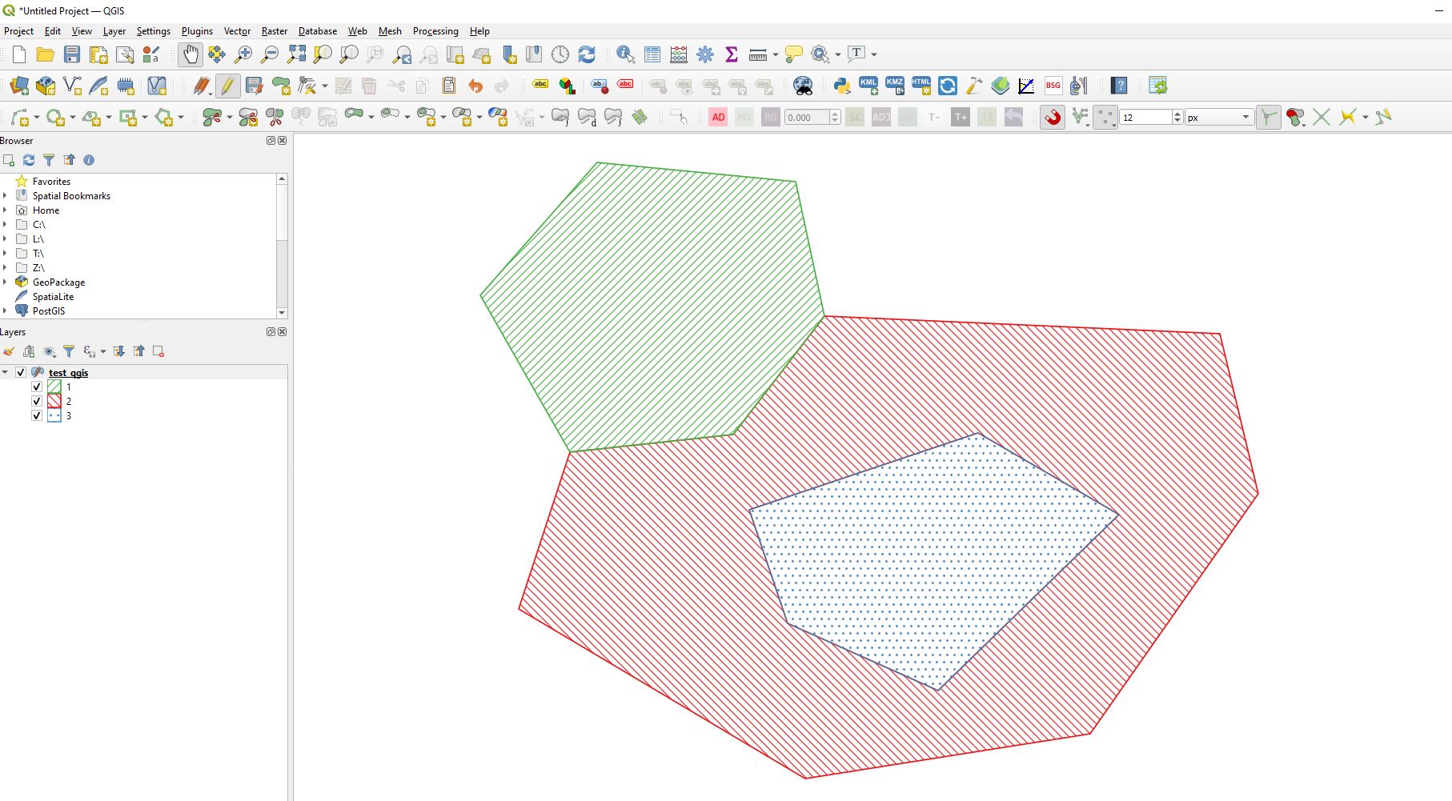Viewport: 1452px width, 801px height.
Task: Uncheck the test_qgis layer visibility
Action: 20,372
